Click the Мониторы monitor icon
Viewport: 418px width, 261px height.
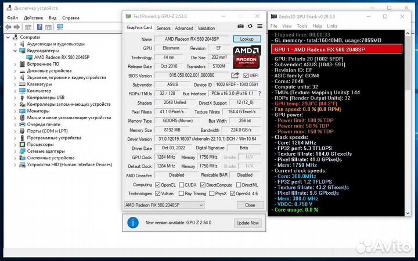coord(23,111)
